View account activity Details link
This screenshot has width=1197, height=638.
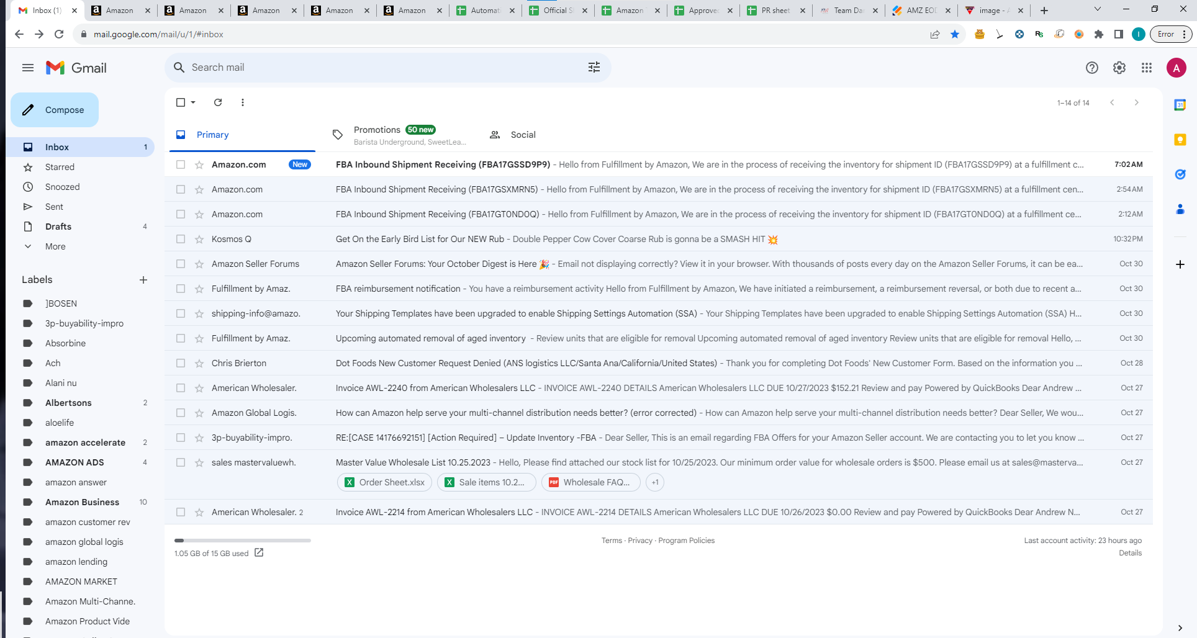(1130, 553)
